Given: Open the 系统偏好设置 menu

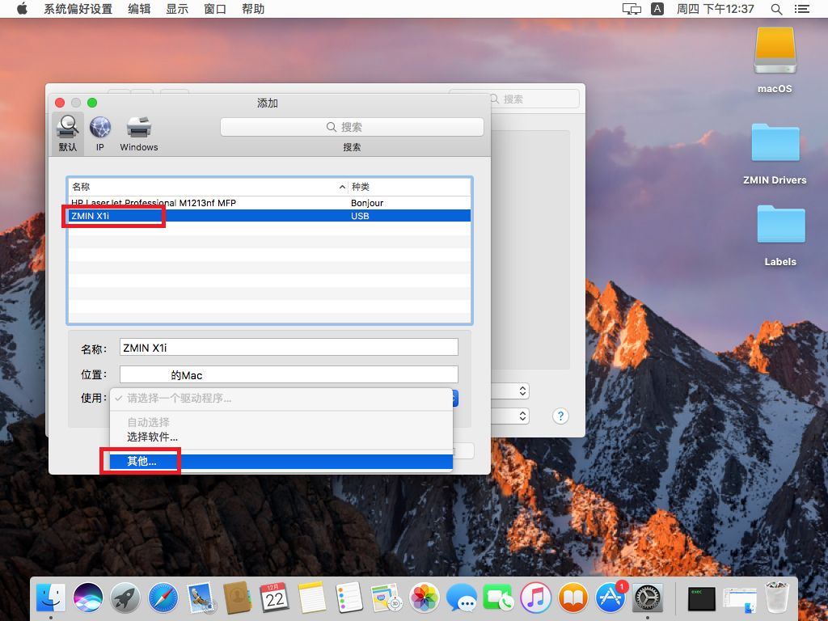Looking at the screenshot, I should click(x=78, y=9).
